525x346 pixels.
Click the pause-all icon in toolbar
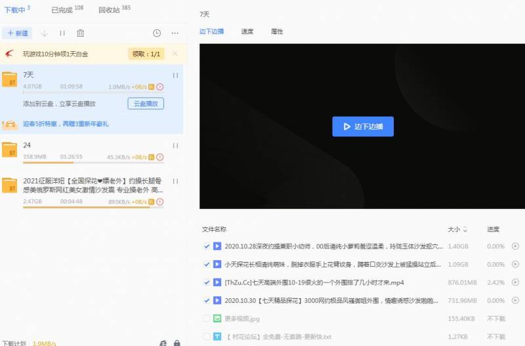[62, 33]
